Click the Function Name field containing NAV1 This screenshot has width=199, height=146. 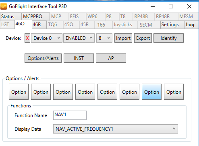pos(70,115)
